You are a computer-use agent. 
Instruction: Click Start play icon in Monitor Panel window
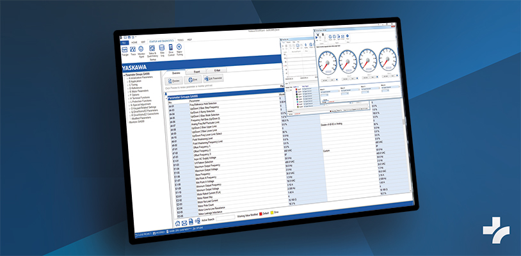(317, 37)
